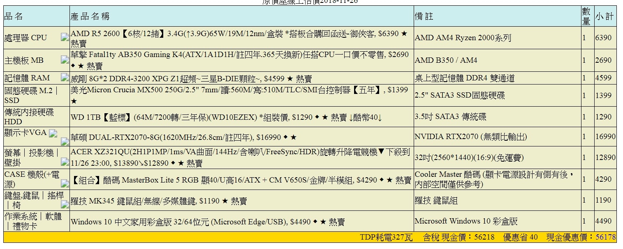Viewport: 623px width, 249px height.
Task: Select the 鍵盤.鍵鼠｜搖桿｜椅 category label
Action: pyautogui.click(x=34, y=200)
